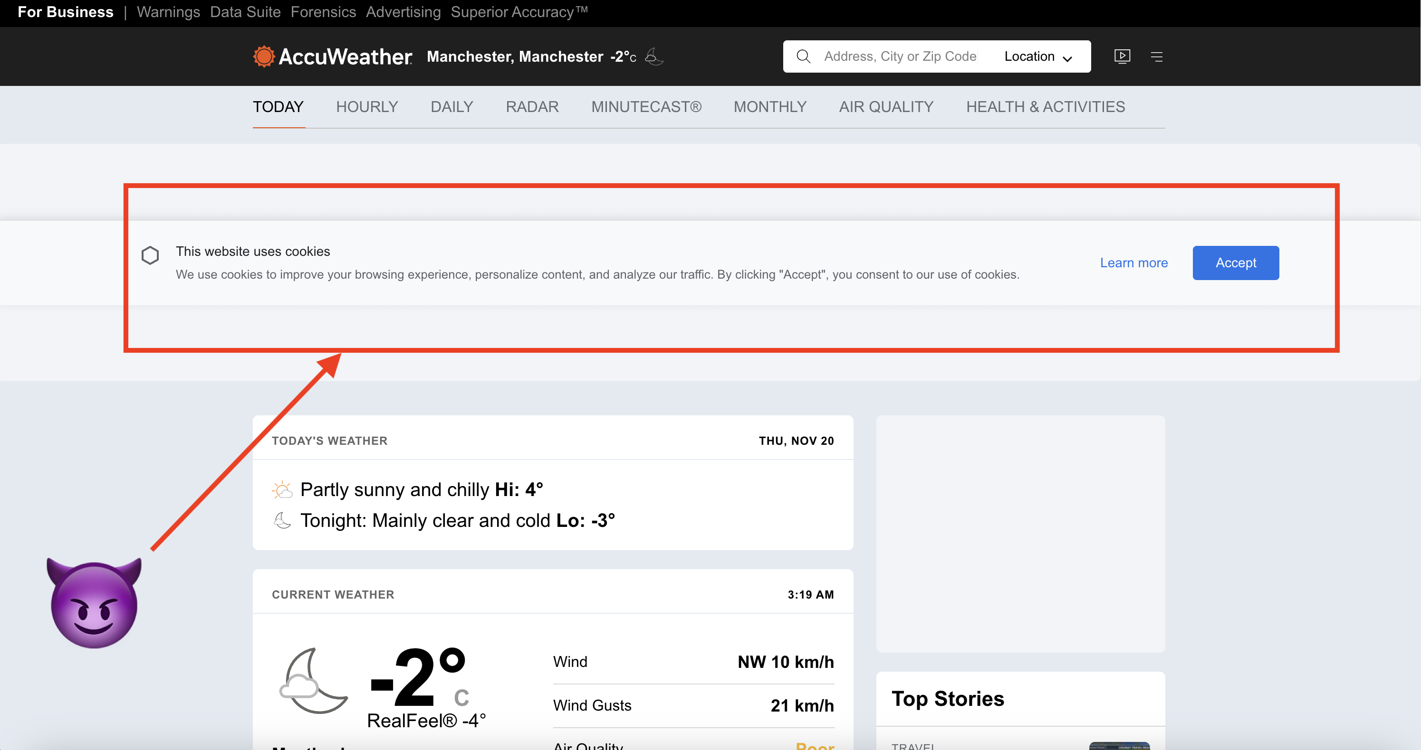Click Manchester, Manchester location title

pos(515,56)
